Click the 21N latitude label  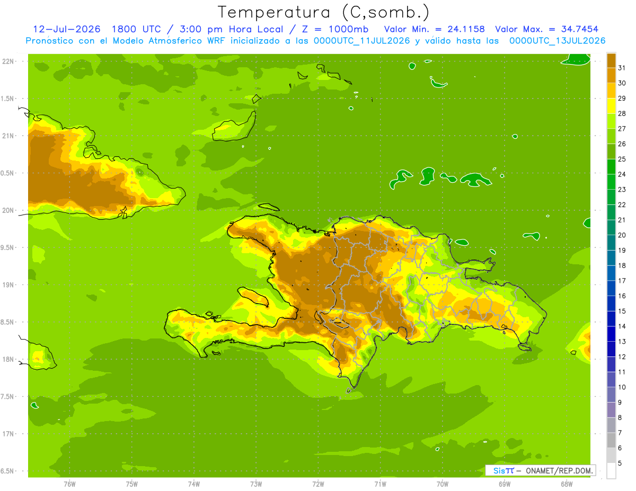click(x=9, y=136)
